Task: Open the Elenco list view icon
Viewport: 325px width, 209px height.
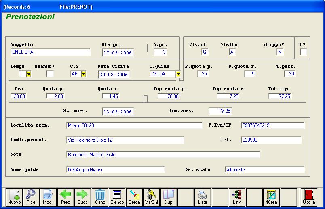Action: point(117,197)
